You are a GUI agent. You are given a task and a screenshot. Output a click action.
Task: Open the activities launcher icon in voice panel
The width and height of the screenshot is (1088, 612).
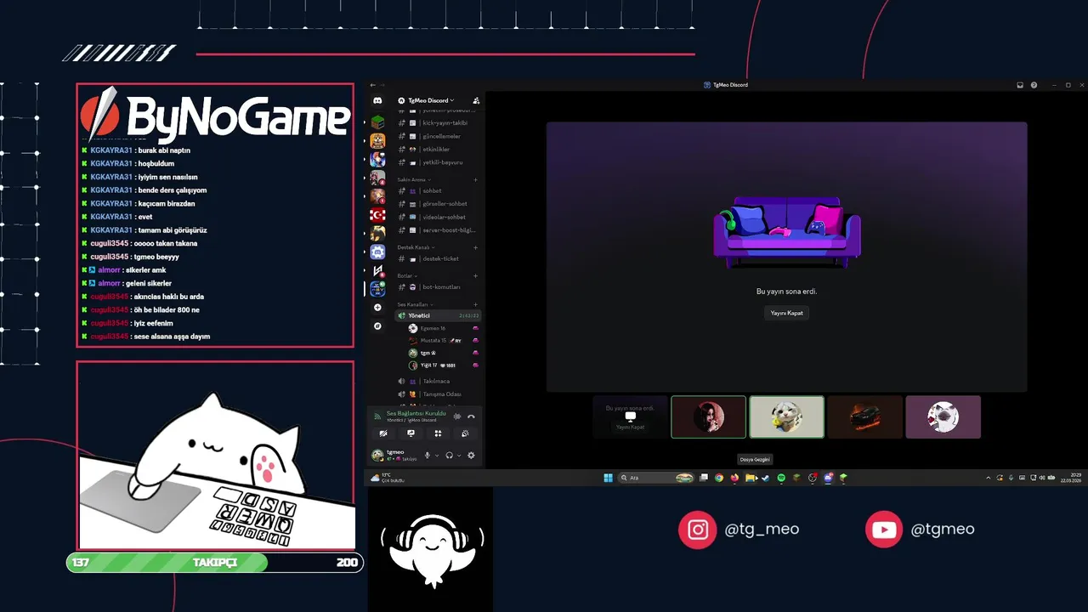click(x=438, y=433)
